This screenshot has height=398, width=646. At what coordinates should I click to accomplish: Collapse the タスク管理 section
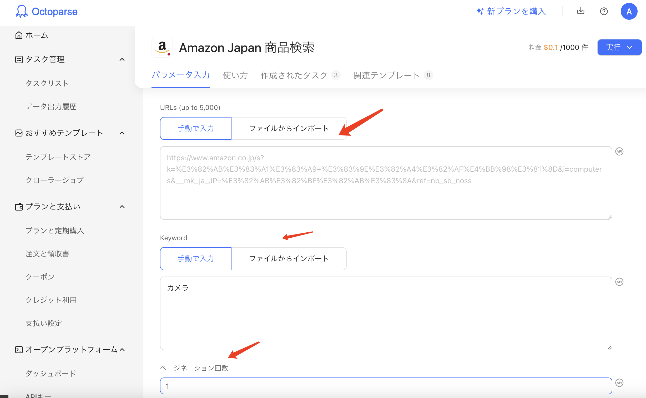tap(122, 59)
